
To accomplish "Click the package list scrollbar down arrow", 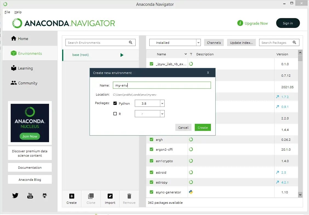I will pos(300,195).
